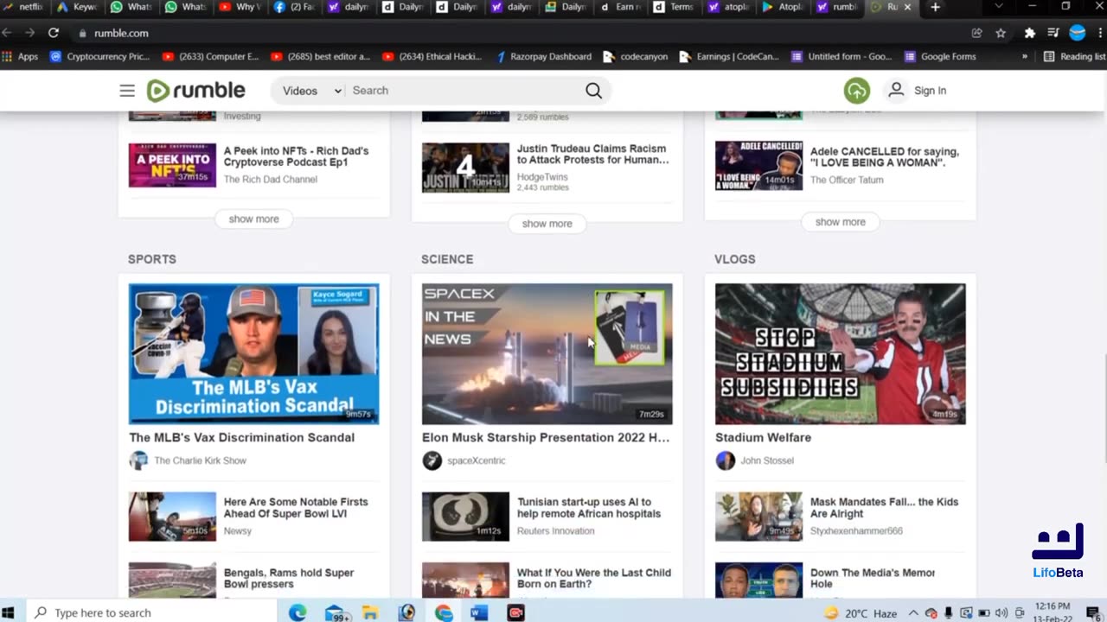1107x622 pixels.
Task: Reload the page in Chrome
Action: (54, 33)
